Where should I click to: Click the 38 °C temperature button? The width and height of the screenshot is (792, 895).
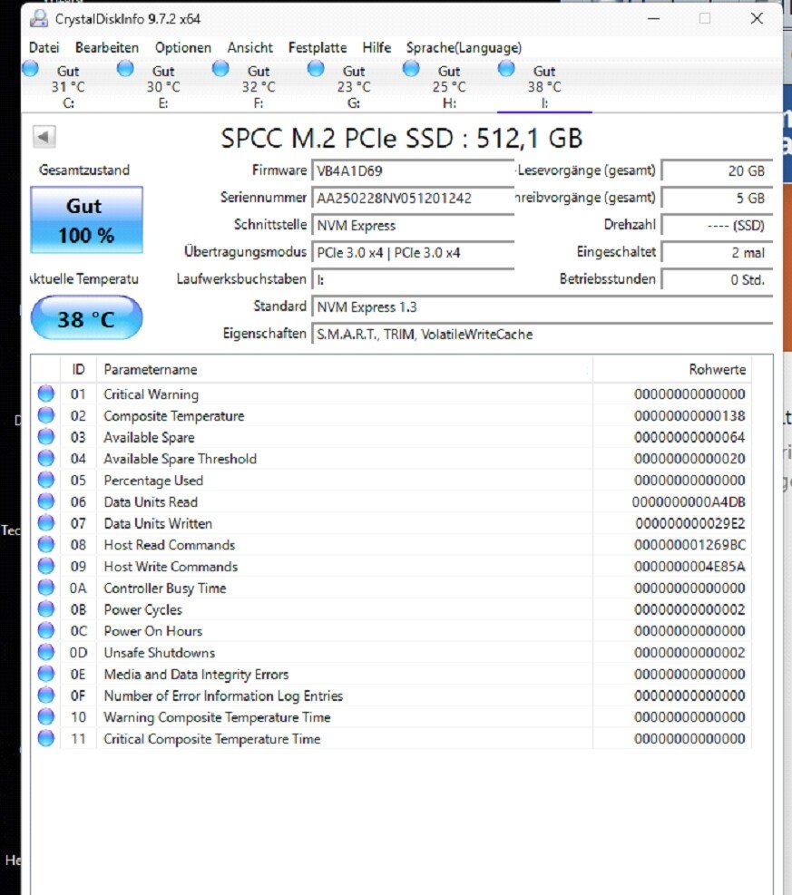coord(86,318)
